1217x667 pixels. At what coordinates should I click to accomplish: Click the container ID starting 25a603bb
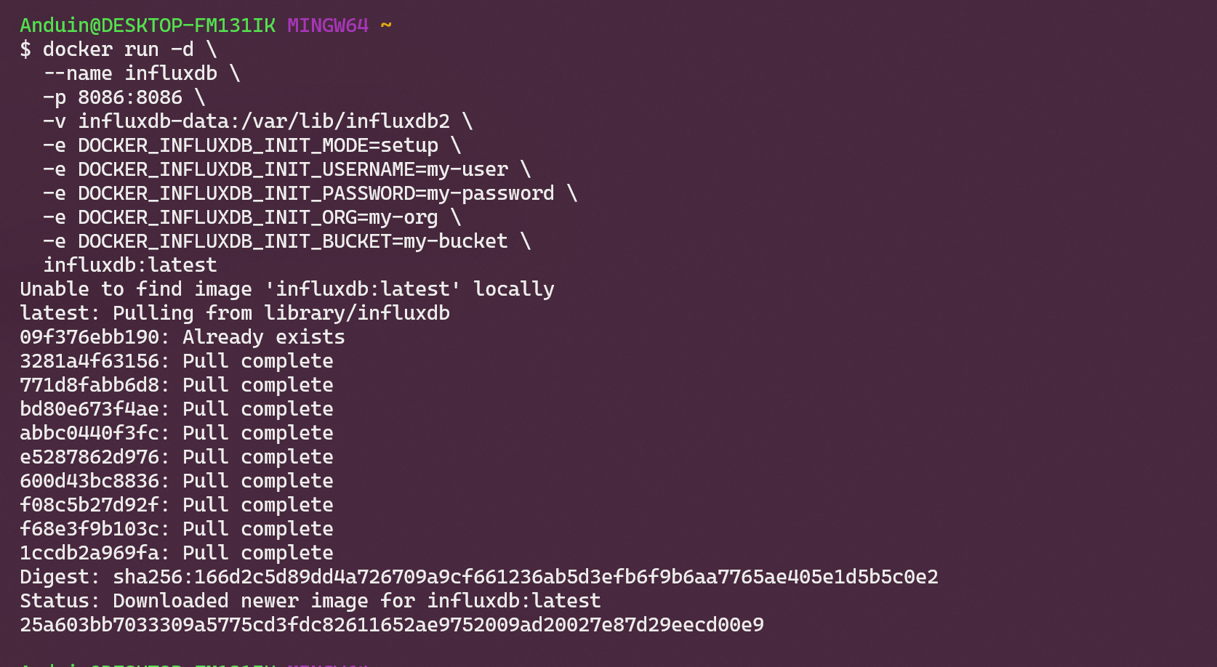[x=392, y=625]
